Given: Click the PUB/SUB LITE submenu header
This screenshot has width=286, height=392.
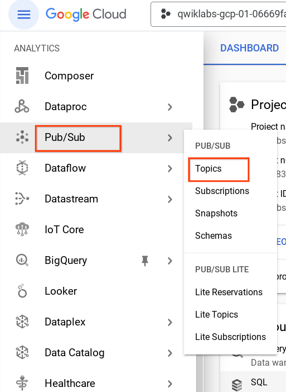Looking at the screenshot, I should click(x=222, y=270).
